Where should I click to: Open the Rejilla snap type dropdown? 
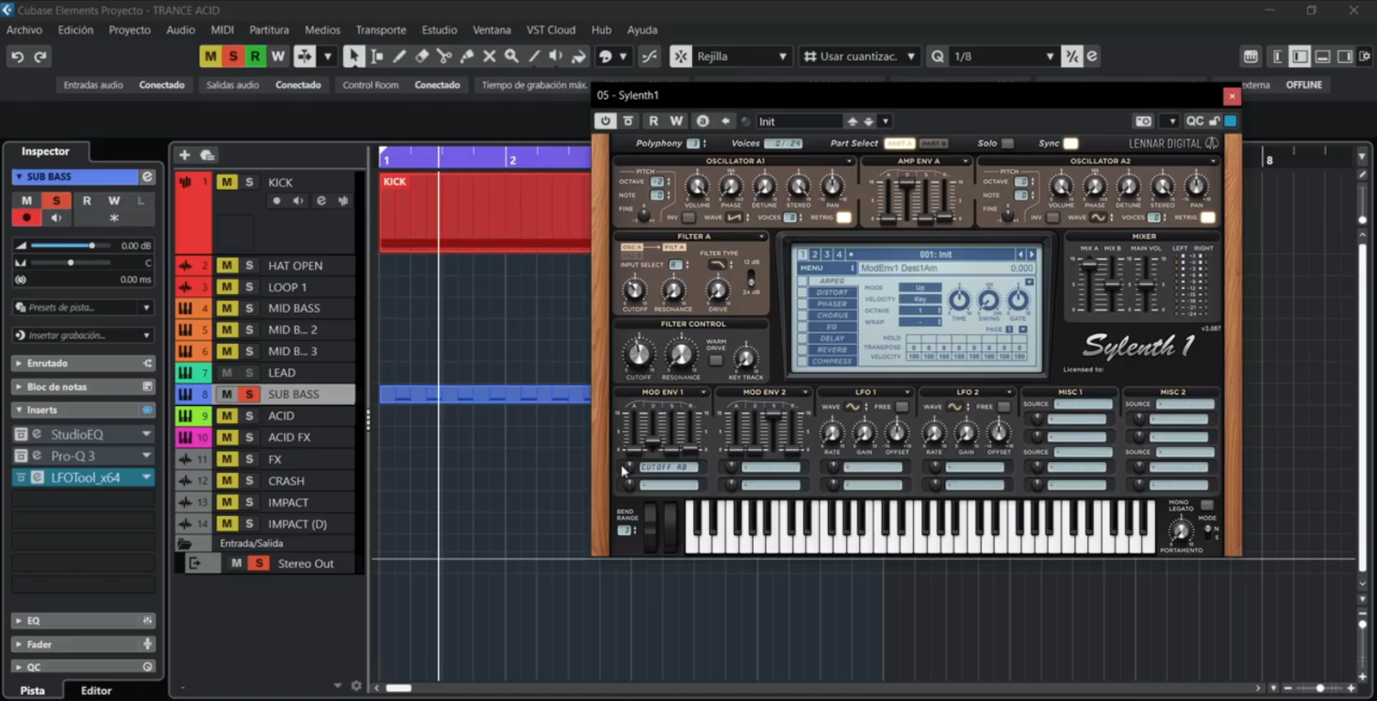click(740, 57)
